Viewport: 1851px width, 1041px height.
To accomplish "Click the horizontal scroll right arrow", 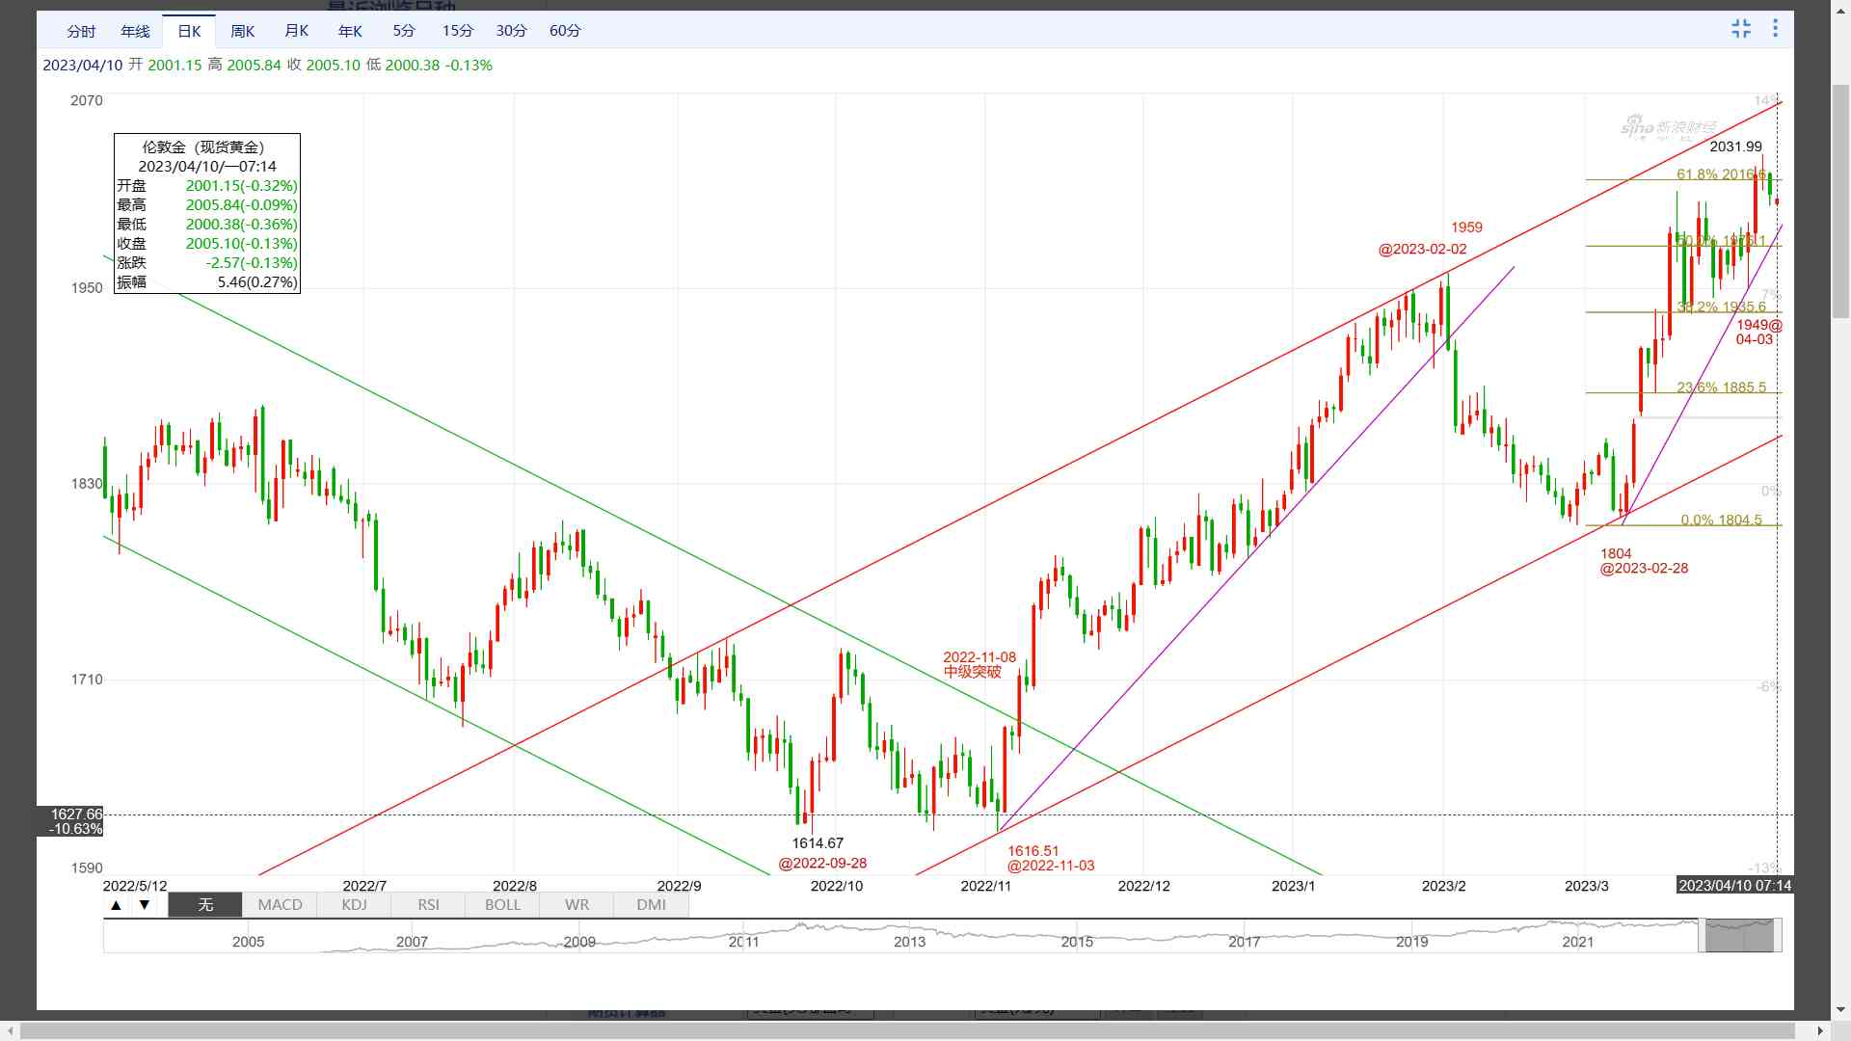I will tap(1820, 1031).
